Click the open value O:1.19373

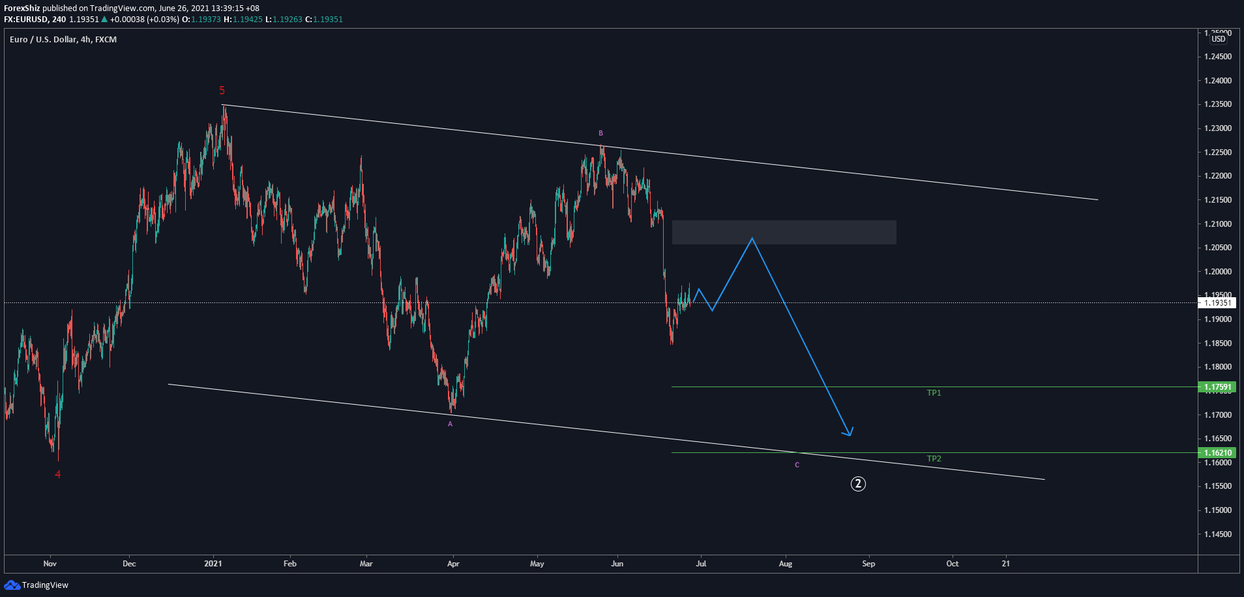201,20
